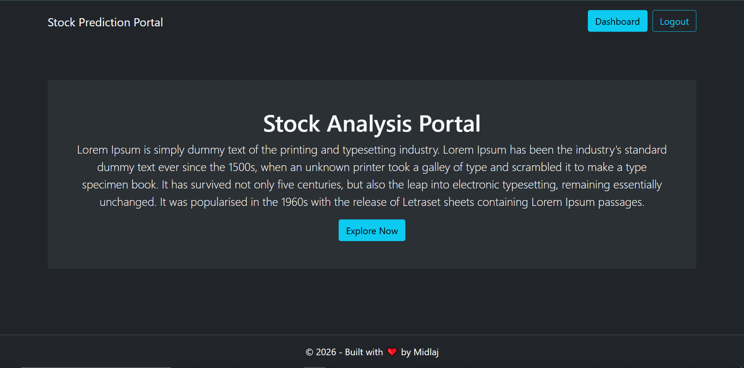Viewport: 744px width, 368px height.
Task: Click the word "Analysis" in main heading
Action: (x=369, y=124)
